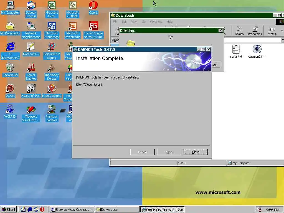Select Age of Empires desktop shortcut
The image size is (284, 213).
pos(31,72)
